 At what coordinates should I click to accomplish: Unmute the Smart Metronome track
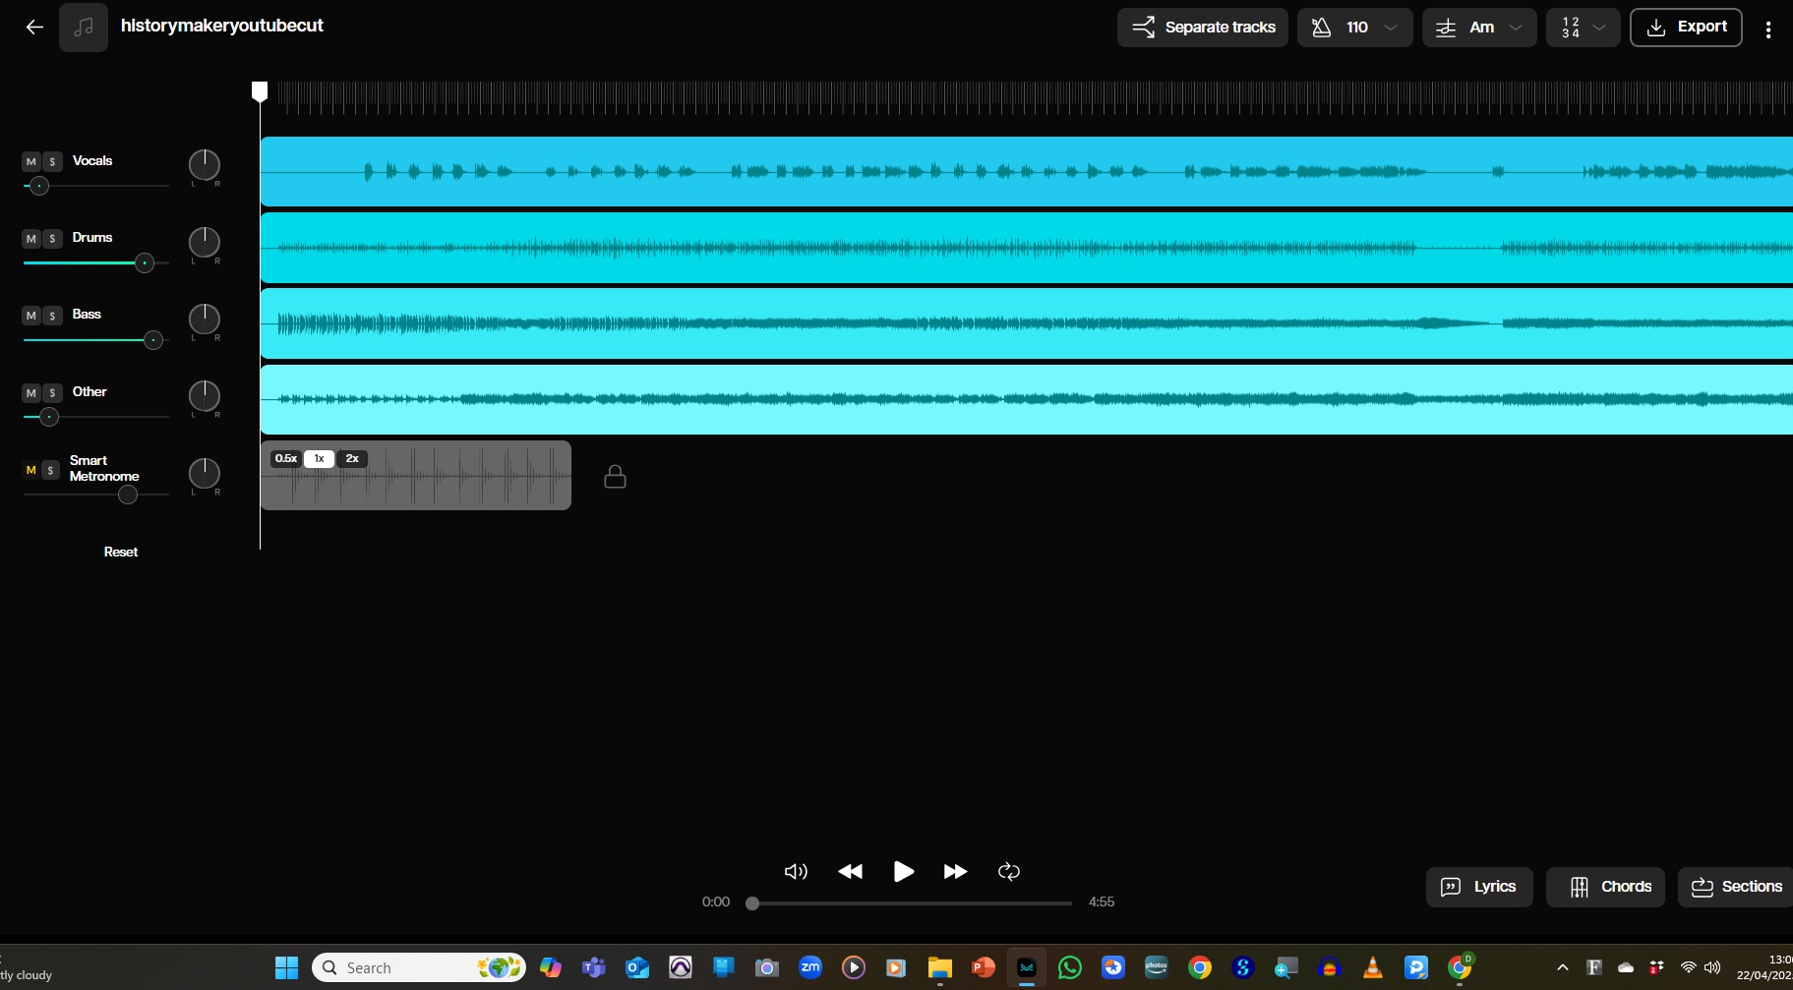(31, 471)
